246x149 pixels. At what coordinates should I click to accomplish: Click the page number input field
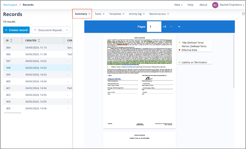(154, 27)
